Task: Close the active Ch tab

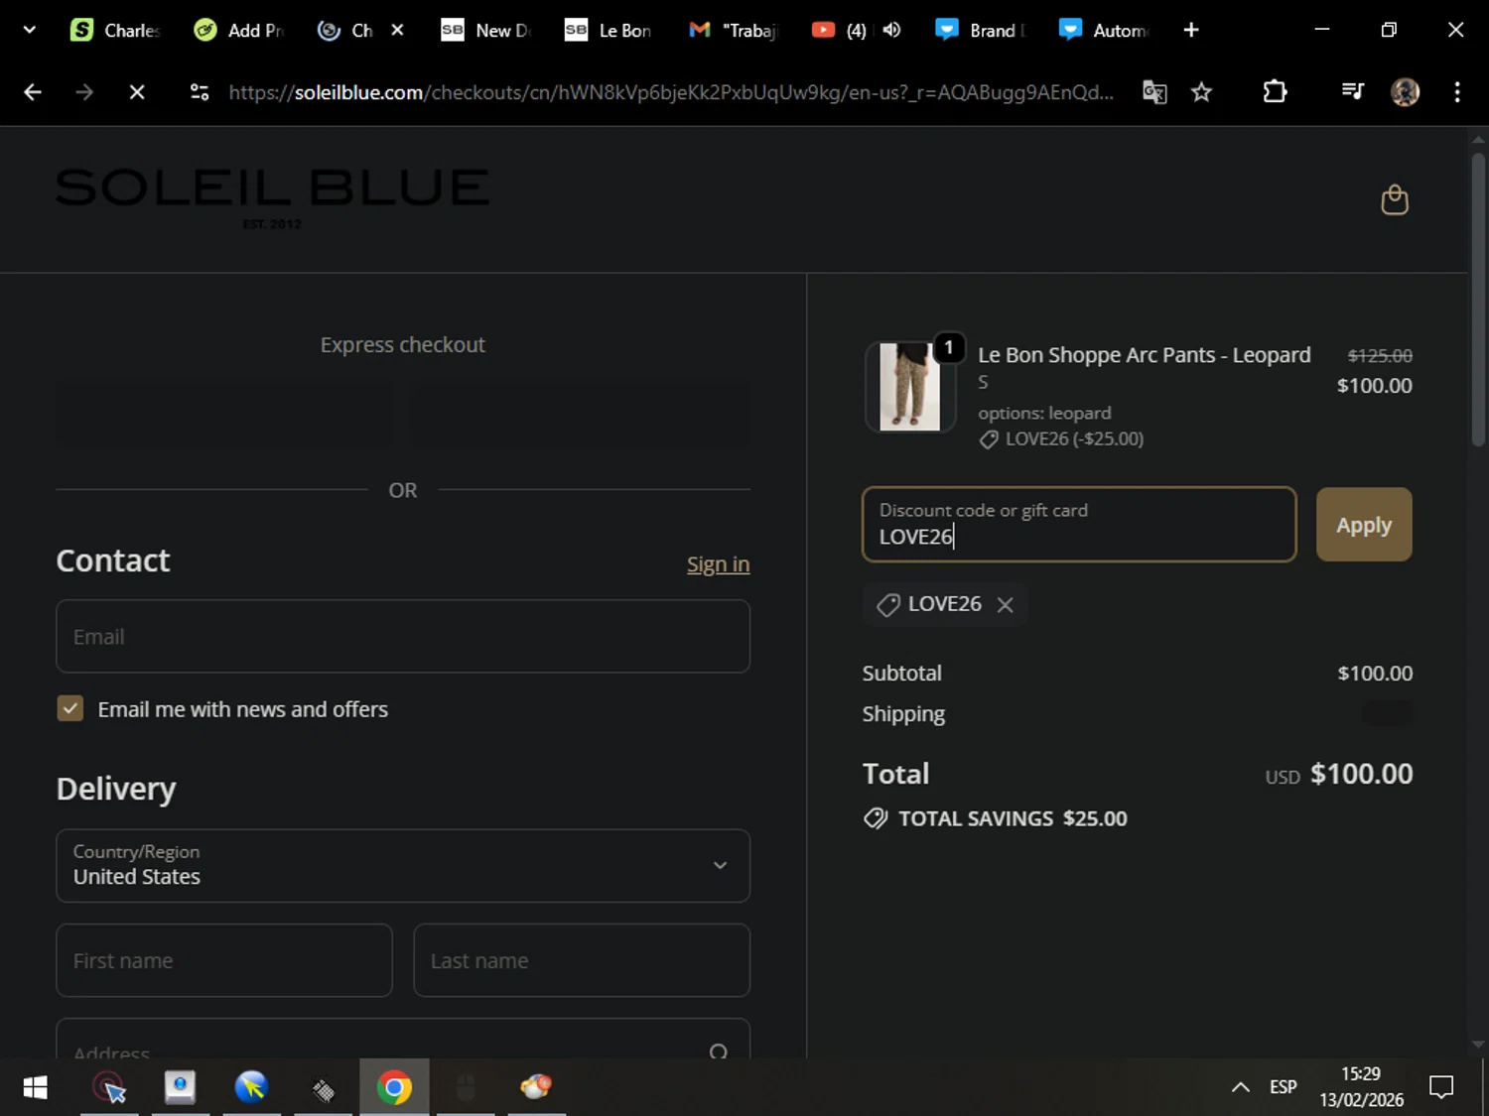Action: (397, 30)
